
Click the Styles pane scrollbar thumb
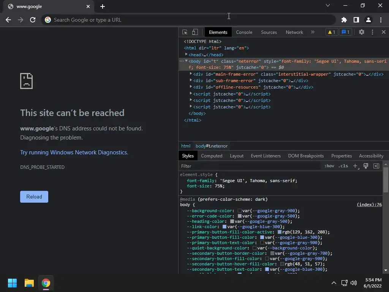[x=386, y=180]
